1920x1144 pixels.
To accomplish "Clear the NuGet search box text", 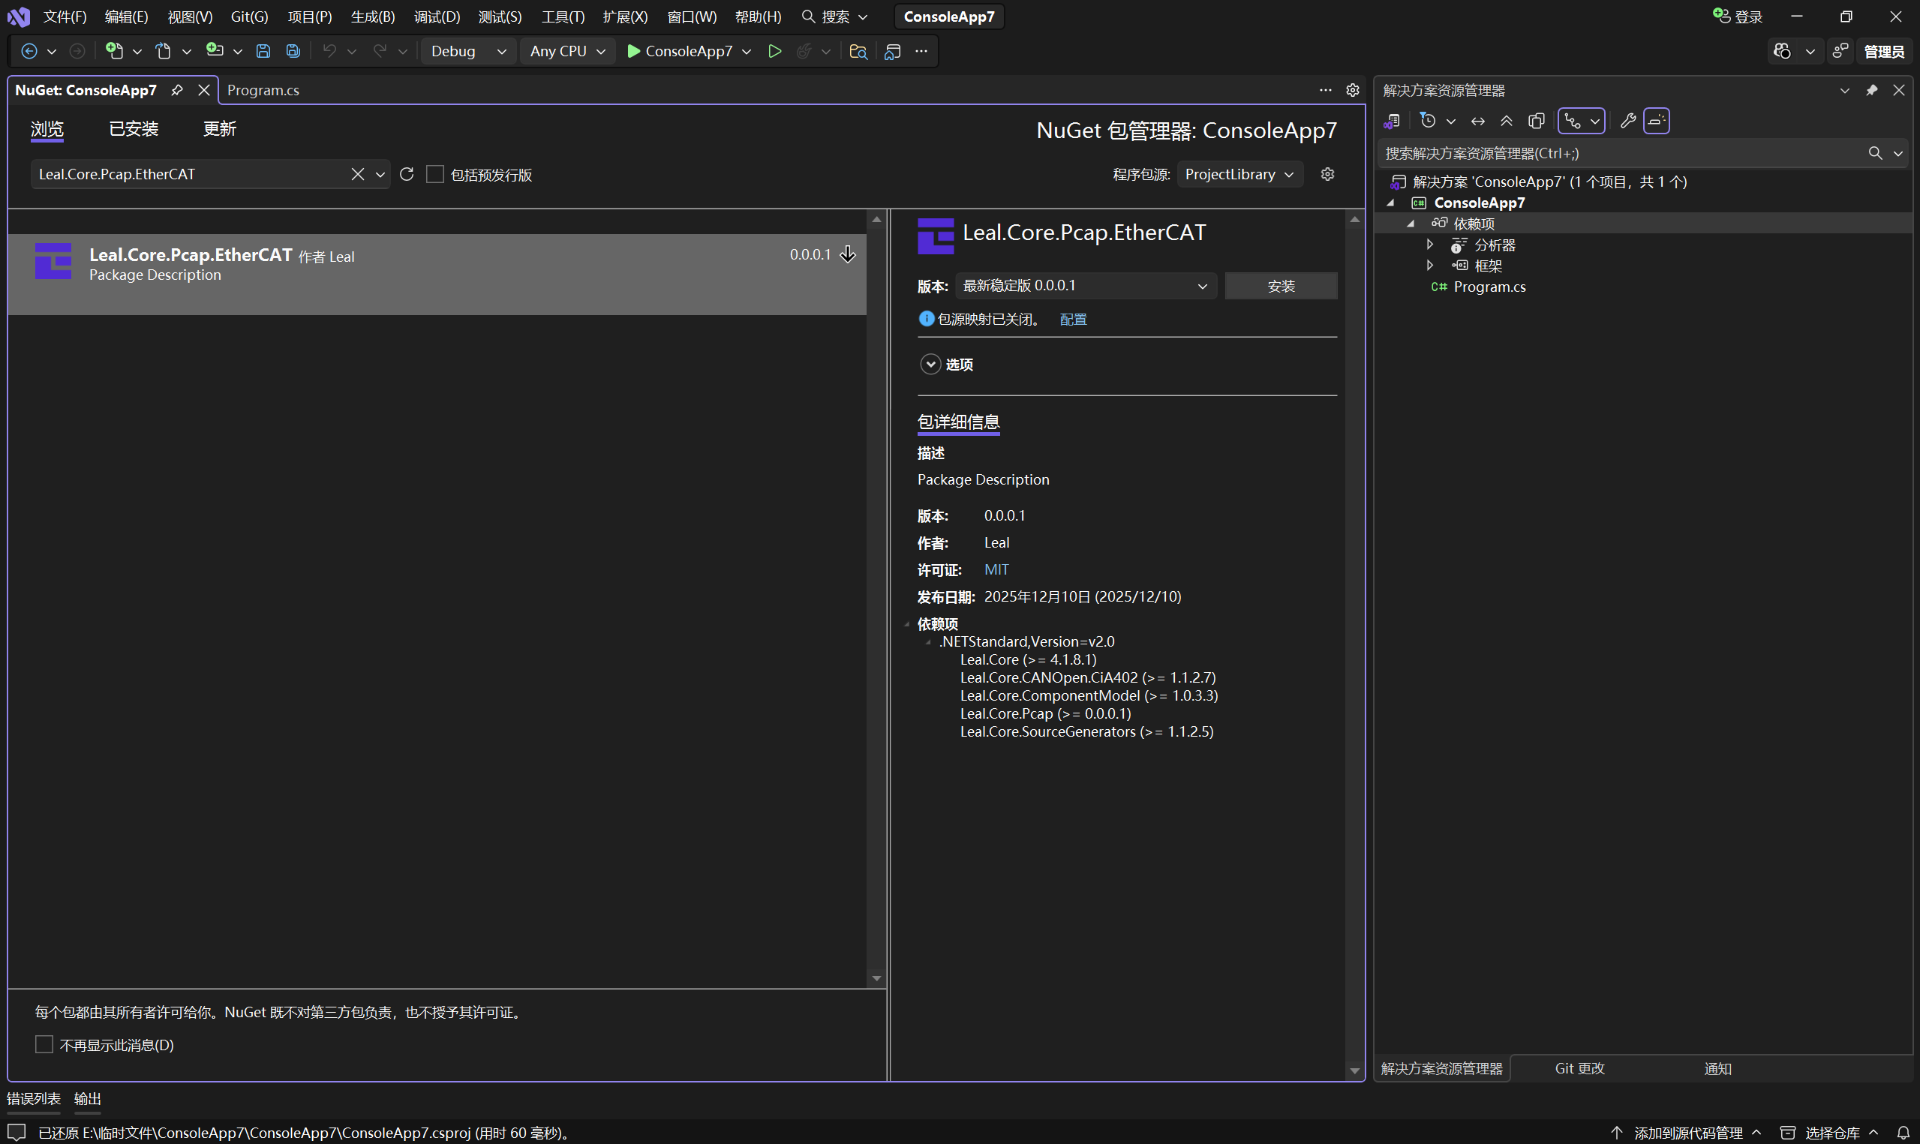I will [x=358, y=174].
